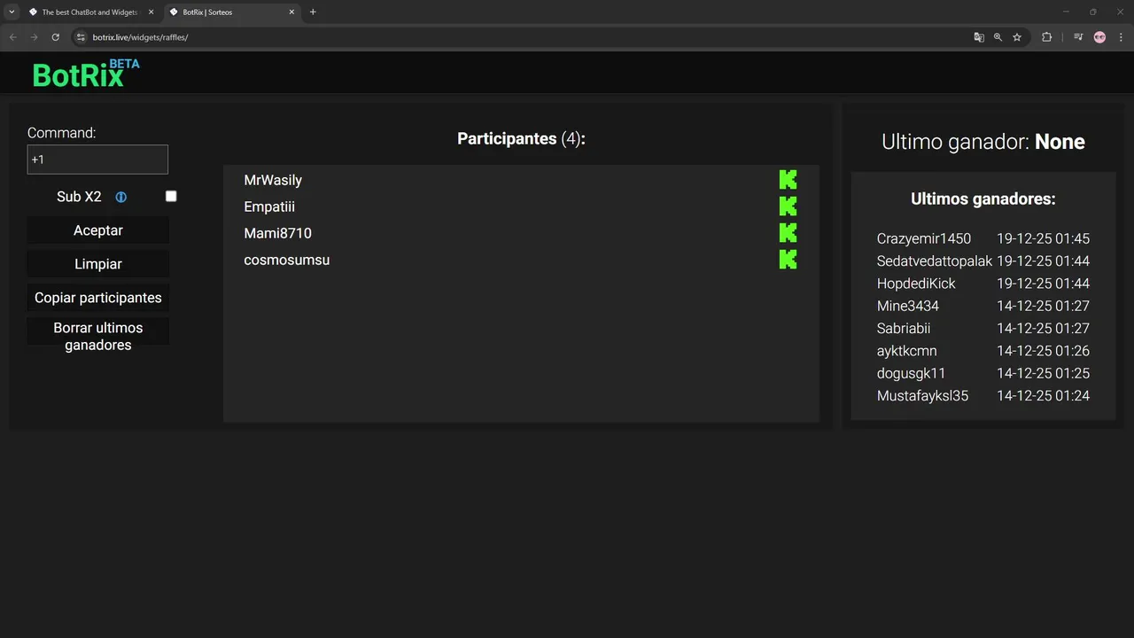Click the translate page icon
The image size is (1134, 638).
tap(979, 37)
